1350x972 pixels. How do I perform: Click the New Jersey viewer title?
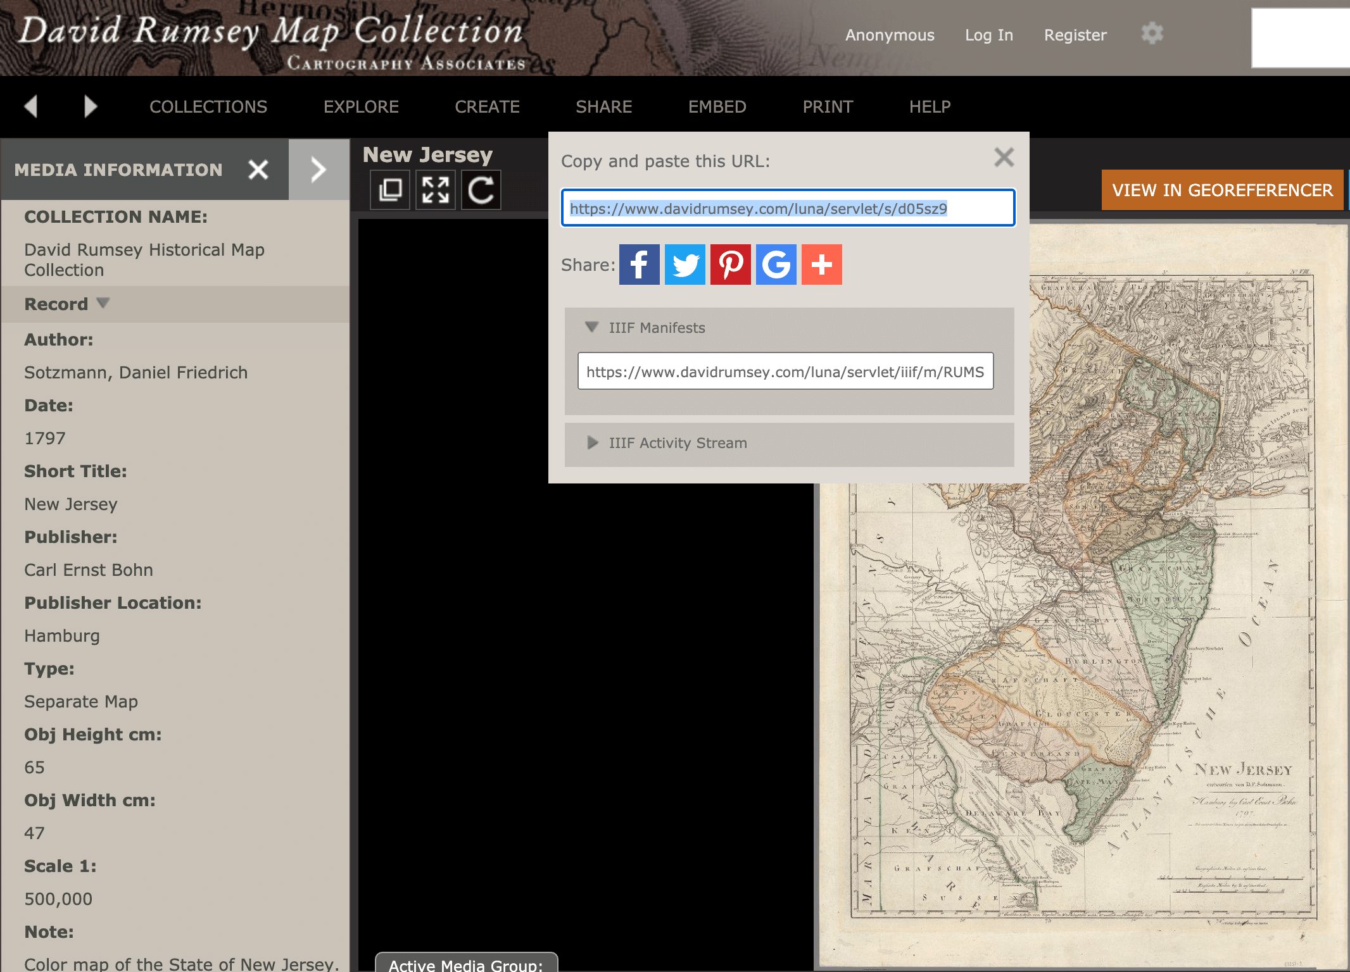[x=427, y=154]
